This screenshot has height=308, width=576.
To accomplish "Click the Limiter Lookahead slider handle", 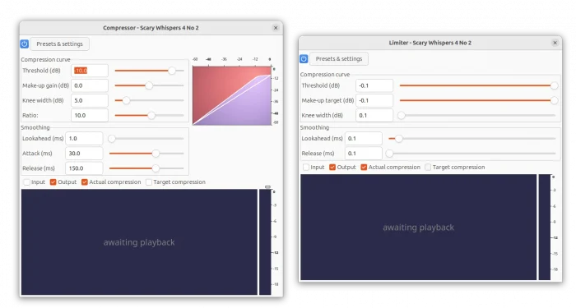I will [399, 139].
